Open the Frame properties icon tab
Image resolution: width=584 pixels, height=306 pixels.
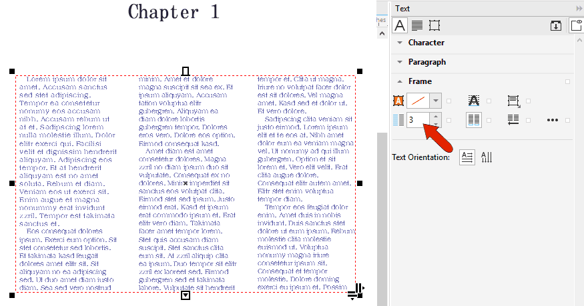[x=434, y=26]
